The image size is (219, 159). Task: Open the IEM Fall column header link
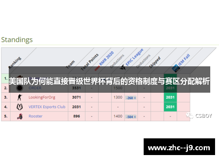pyautogui.click(x=184, y=60)
